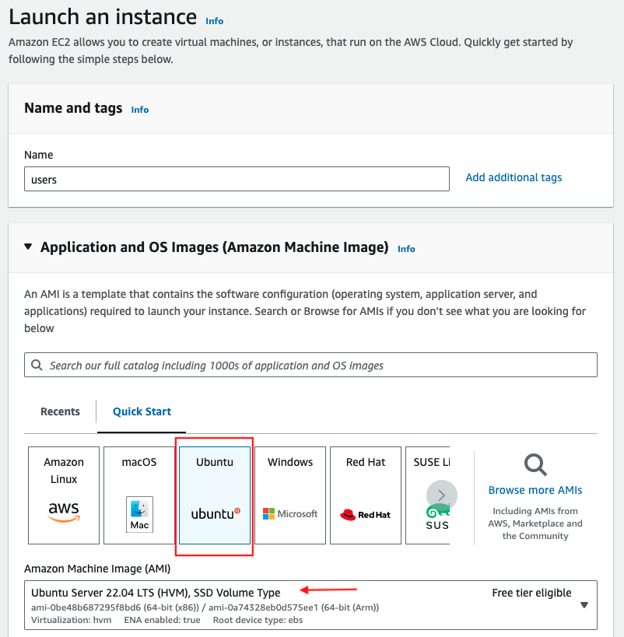
Task: Collapse the Application and OS Images section
Action: pos(28,247)
